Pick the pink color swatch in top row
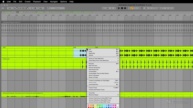The image size is (193, 108). (89, 105)
